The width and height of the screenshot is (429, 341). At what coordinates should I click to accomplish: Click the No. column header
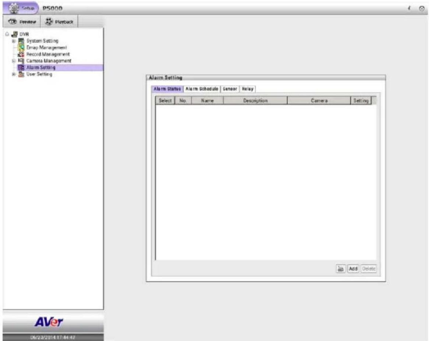pyautogui.click(x=183, y=100)
